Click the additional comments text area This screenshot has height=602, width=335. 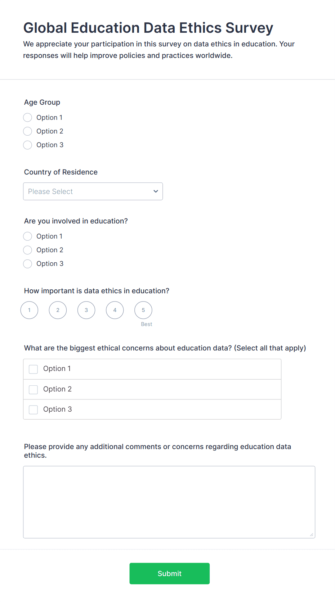click(169, 502)
